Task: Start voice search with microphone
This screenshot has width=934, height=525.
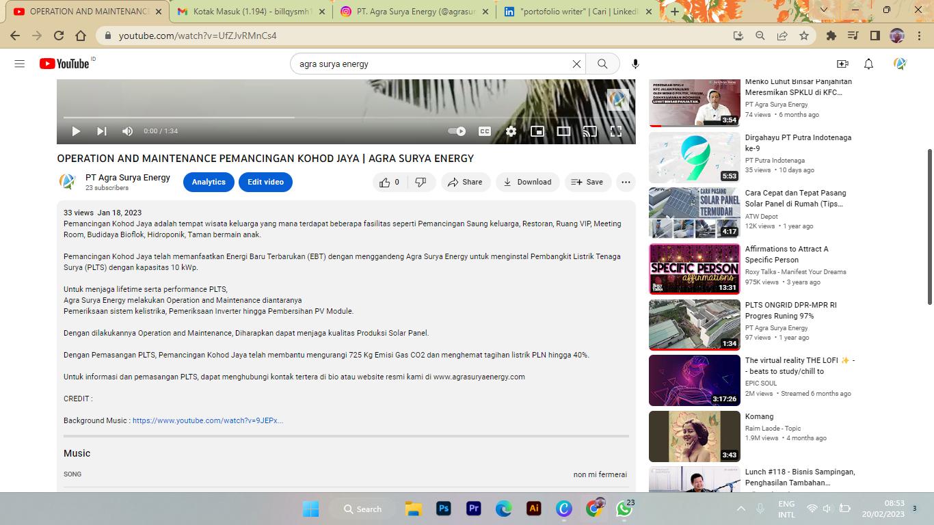Action: tap(635, 64)
